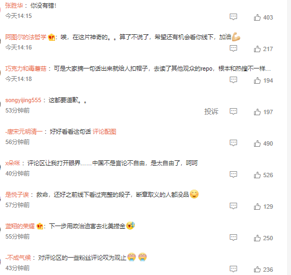Open 评论配图 image link
The image size is (291, 275).
[x=104, y=132]
